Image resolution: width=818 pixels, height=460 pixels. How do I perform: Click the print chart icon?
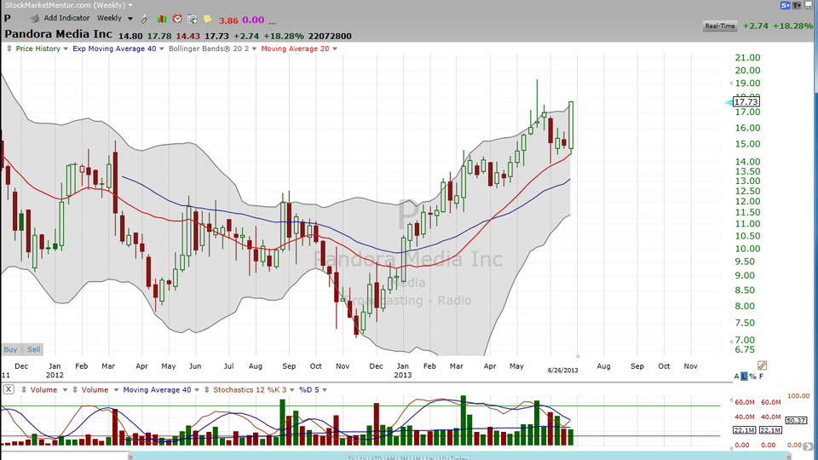pyautogui.click(x=34, y=19)
